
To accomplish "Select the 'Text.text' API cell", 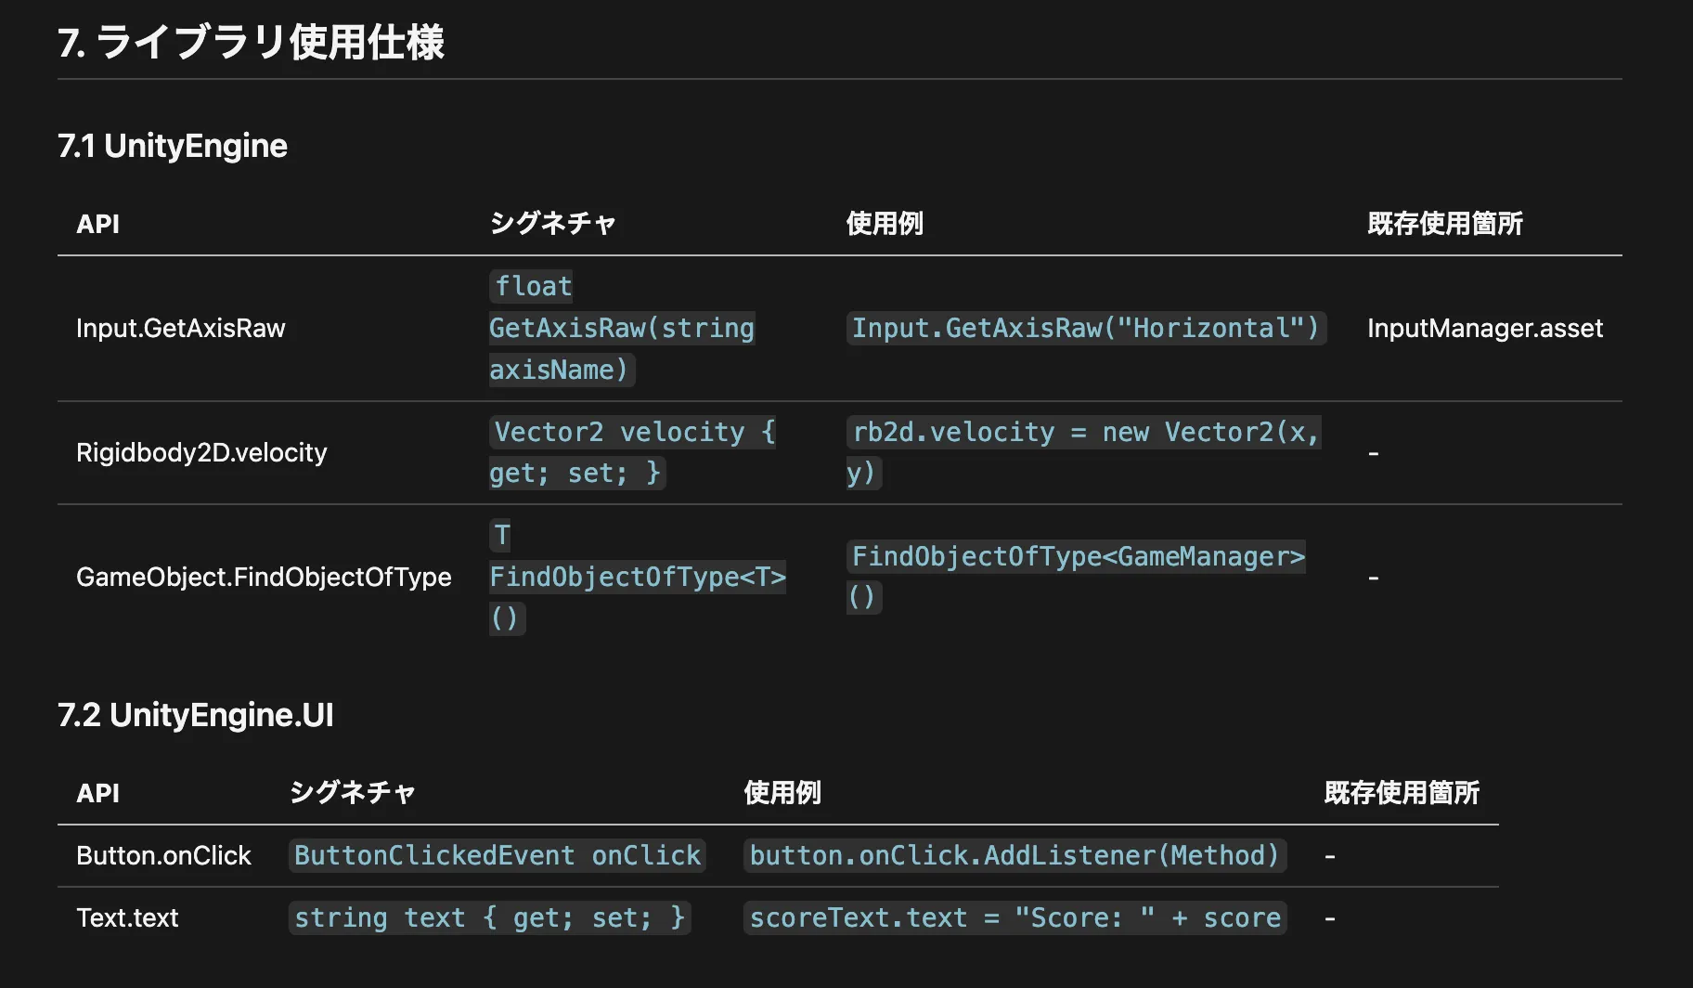I will click(x=127, y=917).
